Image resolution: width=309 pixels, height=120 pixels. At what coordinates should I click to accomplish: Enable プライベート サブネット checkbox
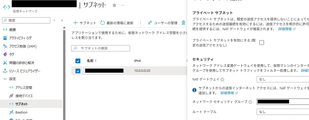[262, 43]
